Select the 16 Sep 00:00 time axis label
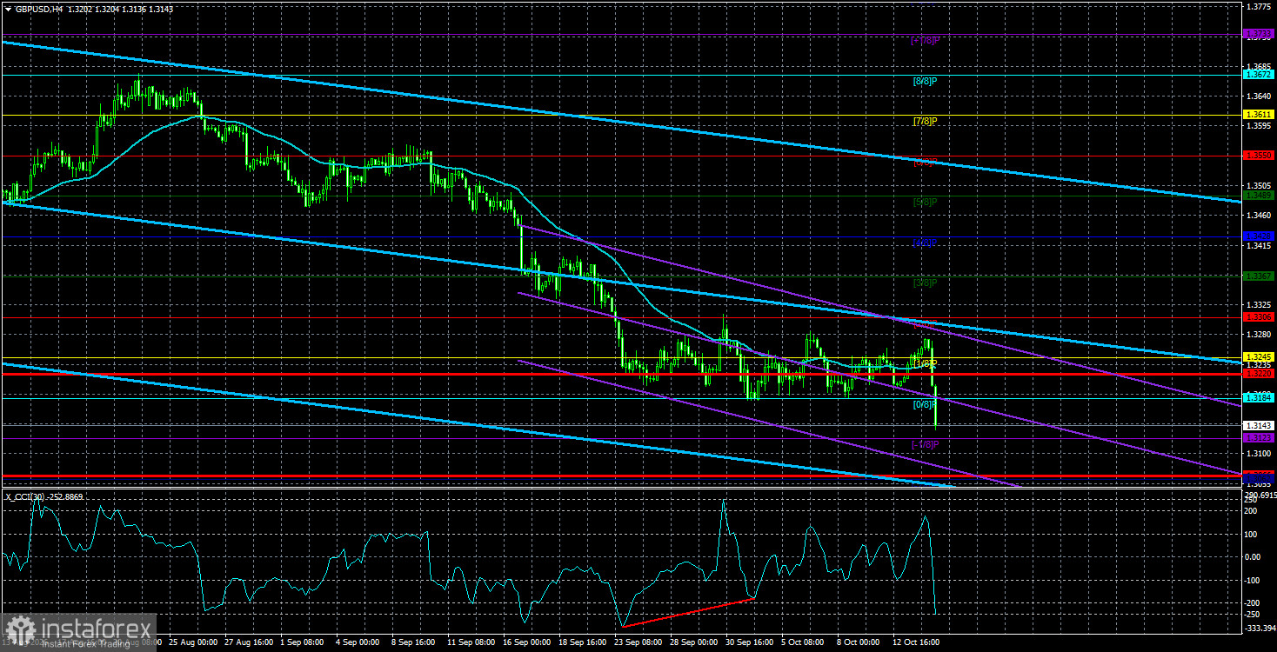Image resolution: width=1277 pixels, height=652 pixels. [528, 642]
